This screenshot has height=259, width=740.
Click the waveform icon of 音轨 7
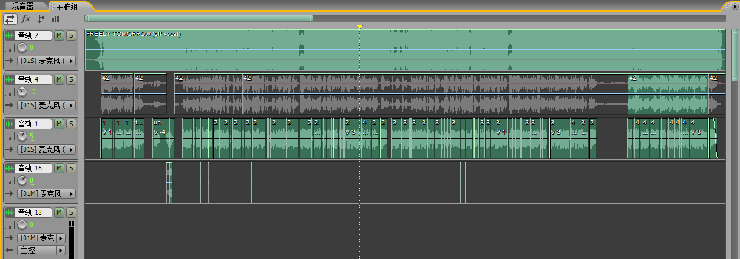click(x=10, y=35)
